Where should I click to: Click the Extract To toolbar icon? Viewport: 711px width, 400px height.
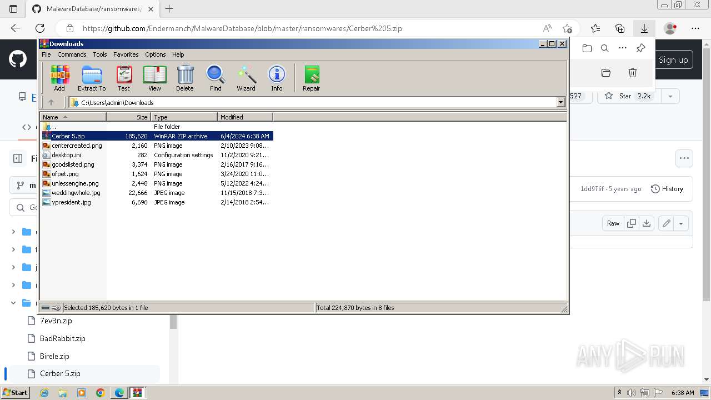pos(92,78)
